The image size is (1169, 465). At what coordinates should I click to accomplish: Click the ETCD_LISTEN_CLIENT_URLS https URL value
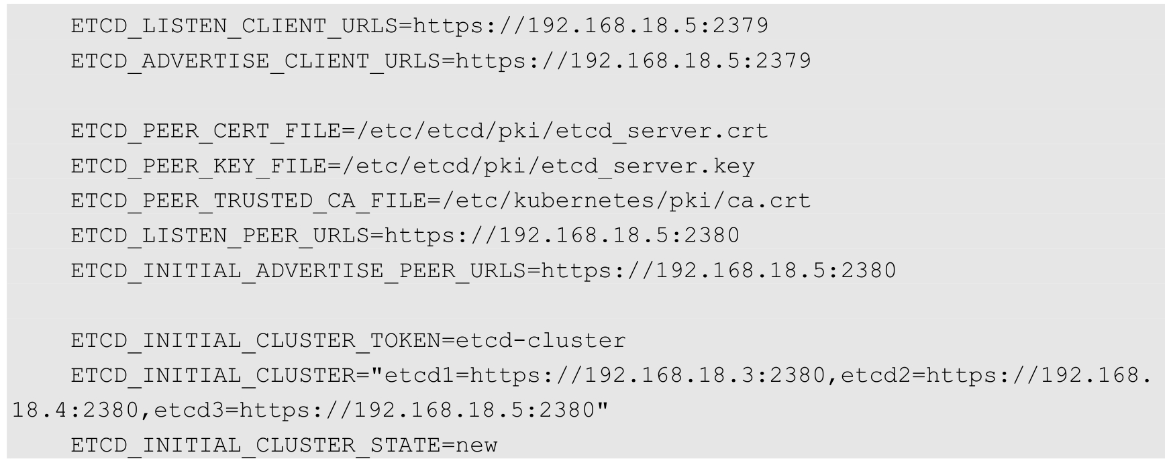(591, 25)
